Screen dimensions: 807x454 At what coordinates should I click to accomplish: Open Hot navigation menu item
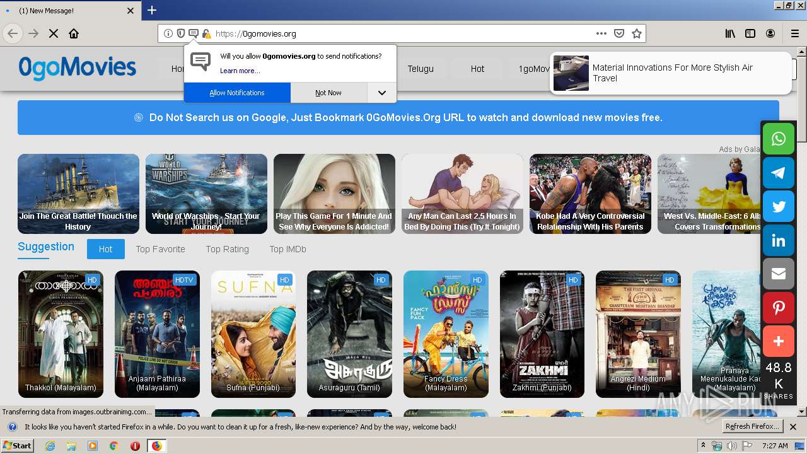point(477,69)
